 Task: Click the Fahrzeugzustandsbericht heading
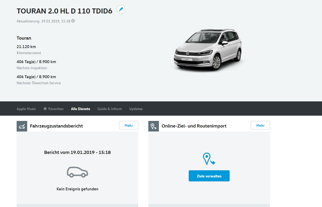(56, 126)
